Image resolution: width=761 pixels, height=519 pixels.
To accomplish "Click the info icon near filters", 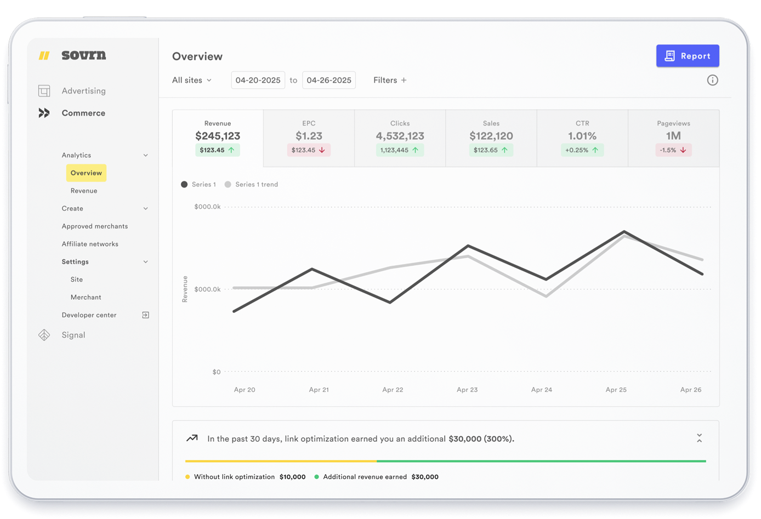I will coord(712,80).
